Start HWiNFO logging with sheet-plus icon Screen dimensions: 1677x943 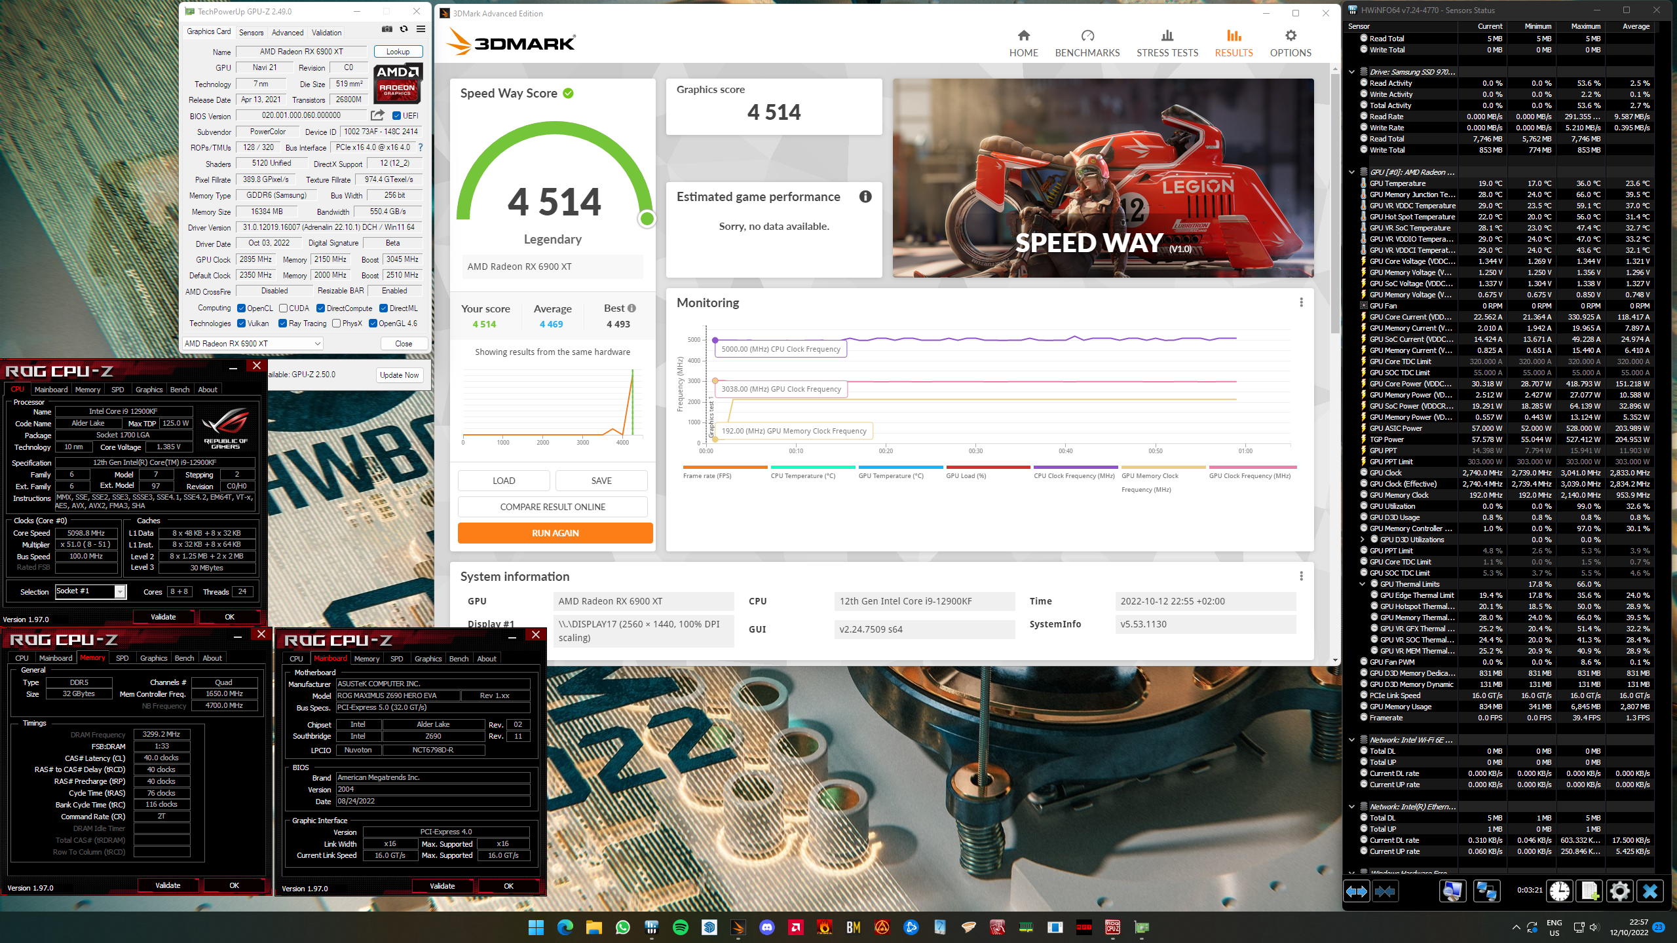click(1590, 891)
